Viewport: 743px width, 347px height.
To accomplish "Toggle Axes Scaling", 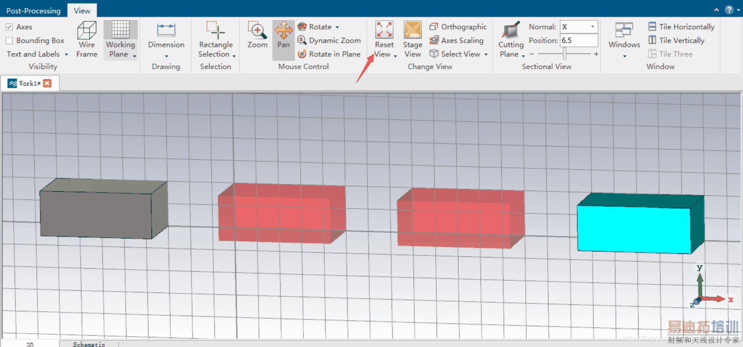I will coord(456,40).
